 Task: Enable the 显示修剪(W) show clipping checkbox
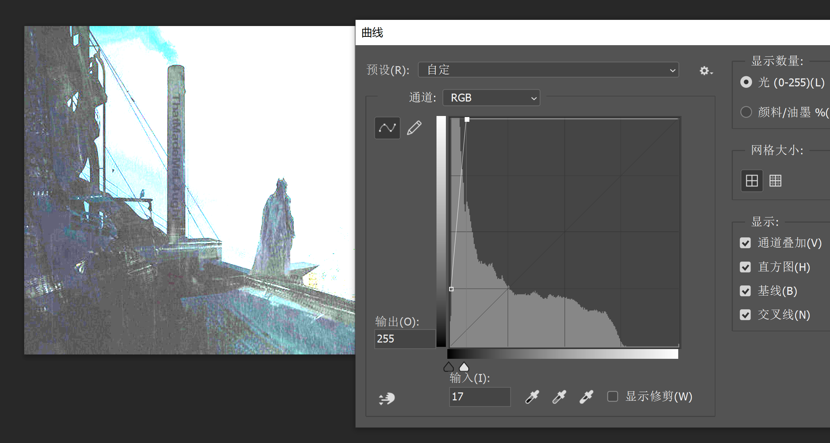click(612, 396)
